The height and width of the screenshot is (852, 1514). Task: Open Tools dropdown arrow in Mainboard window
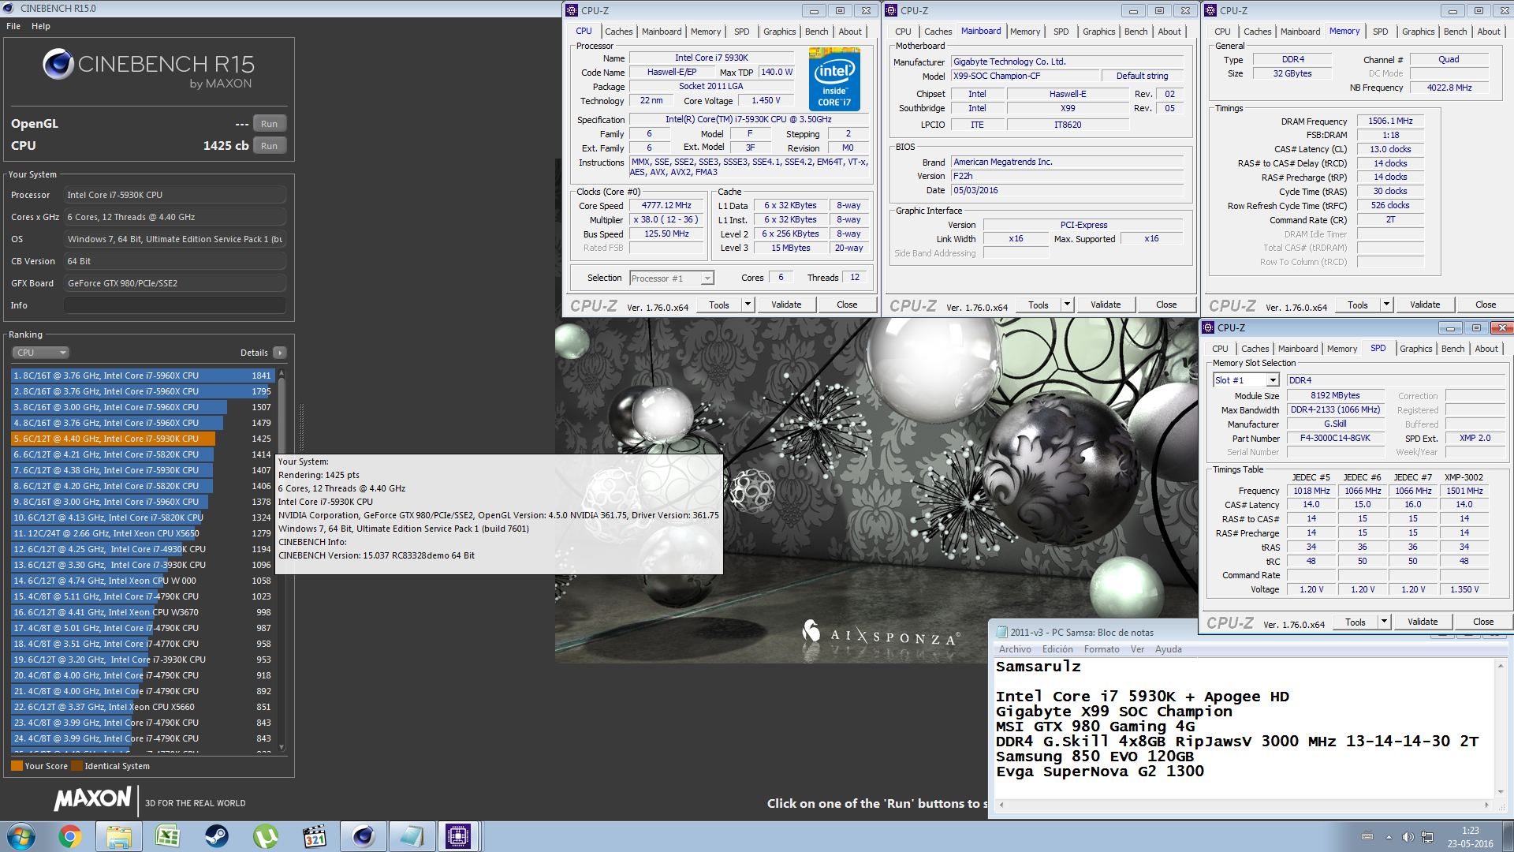pyautogui.click(x=1067, y=305)
